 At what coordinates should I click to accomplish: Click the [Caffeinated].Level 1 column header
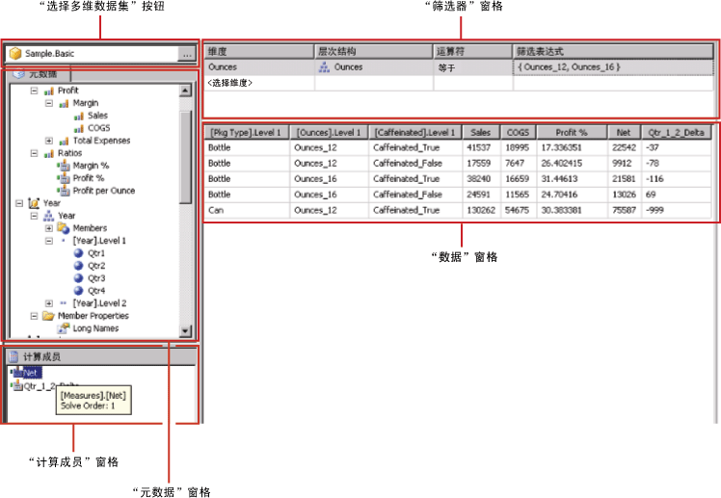click(x=415, y=132)
